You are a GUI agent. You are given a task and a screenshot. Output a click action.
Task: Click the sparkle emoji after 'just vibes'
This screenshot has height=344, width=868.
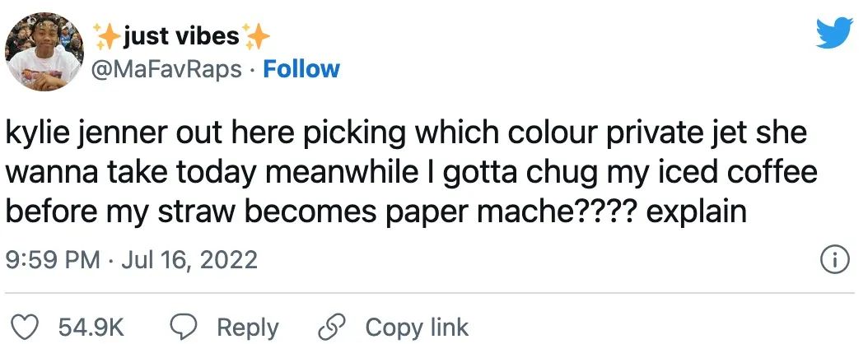(x=256, y=36)
